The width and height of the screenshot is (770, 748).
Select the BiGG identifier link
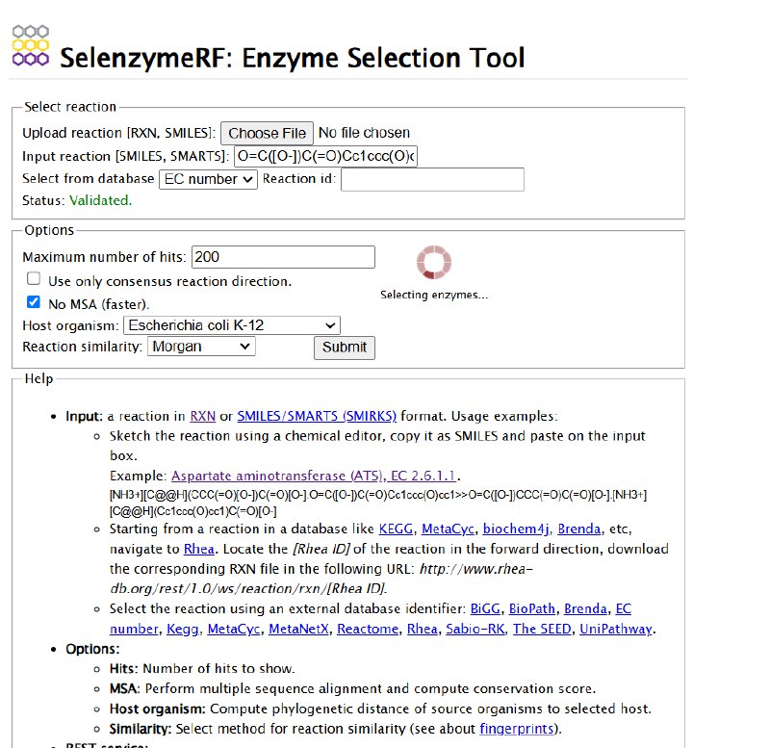click(485, 609)
